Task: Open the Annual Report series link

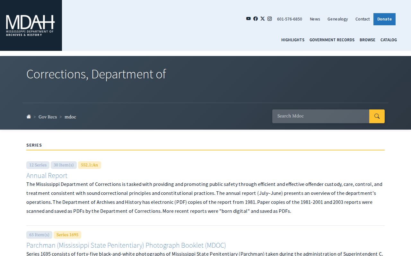Action: (x=47, y=175)
